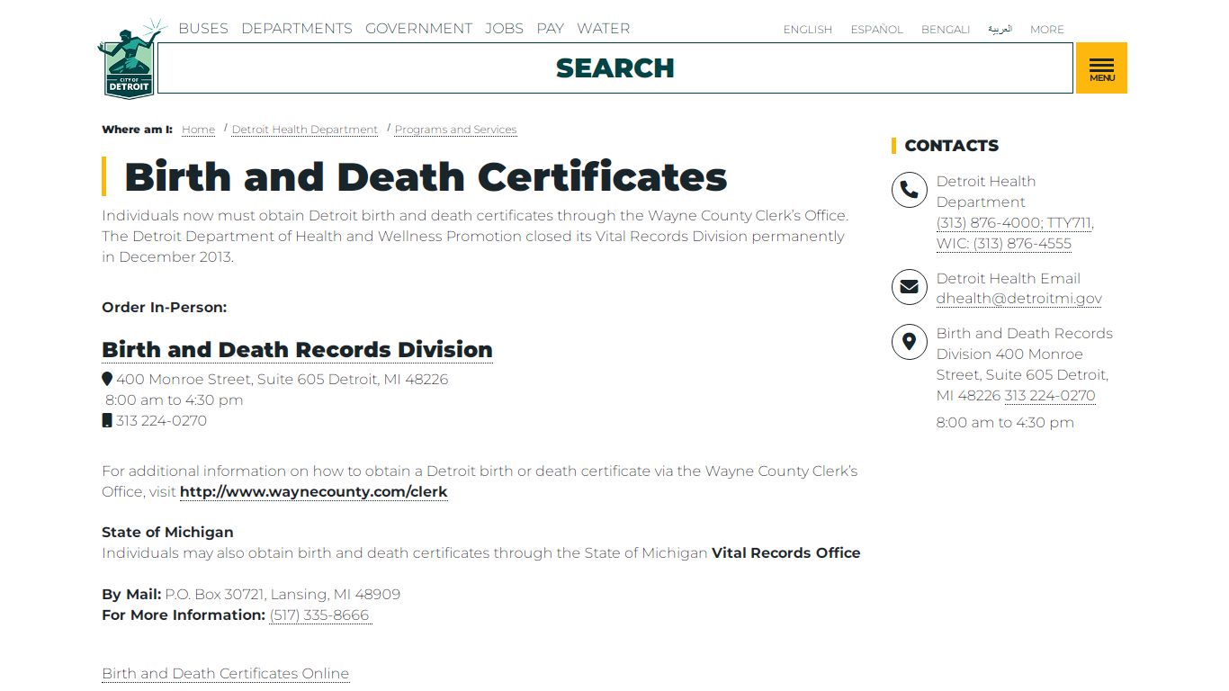The width and height of the screenshot is (1229, 691).
Task: Click the 'State of Michigan' subheading
Action: tap(167, 532)
